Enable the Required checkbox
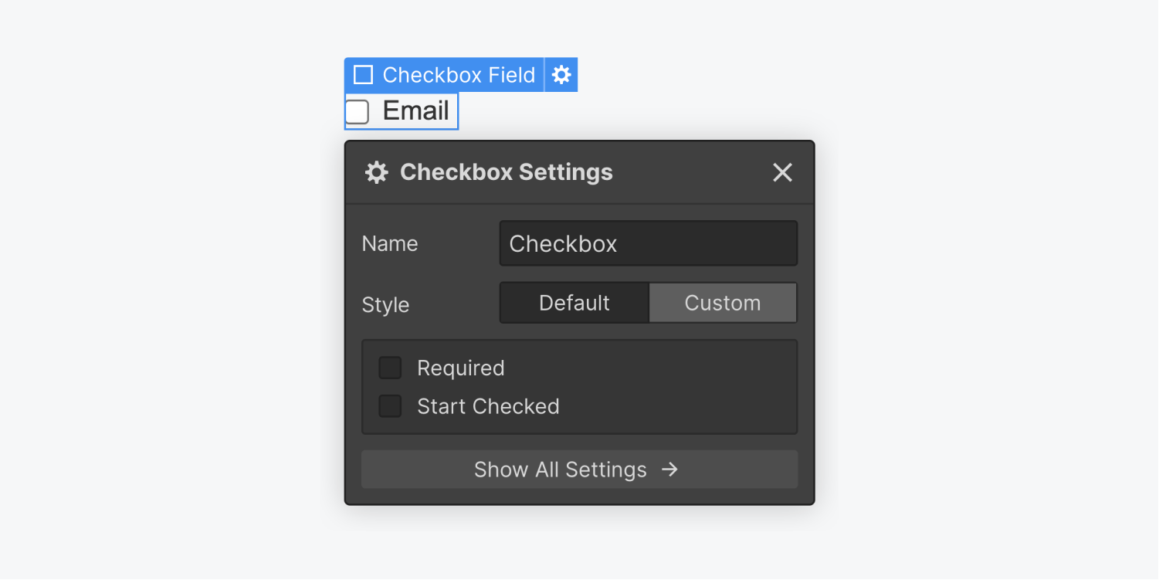 click(390, 368)
